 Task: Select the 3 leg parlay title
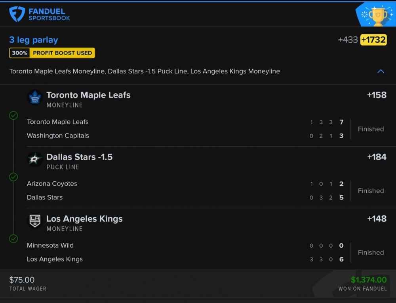[x=34, y=40]
